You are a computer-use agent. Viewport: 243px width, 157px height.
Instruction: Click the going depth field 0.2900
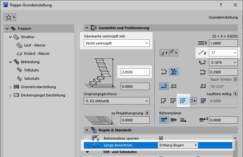(223, 72)
